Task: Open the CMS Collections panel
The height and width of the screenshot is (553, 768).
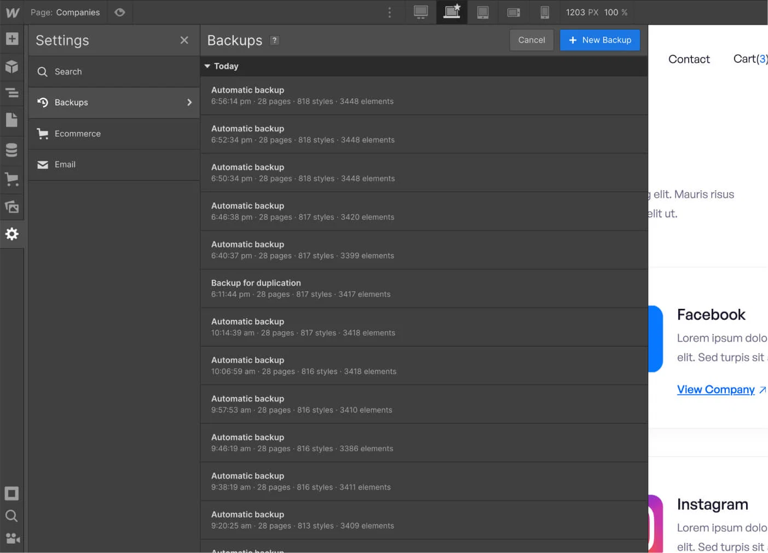Action: (12, 149)
